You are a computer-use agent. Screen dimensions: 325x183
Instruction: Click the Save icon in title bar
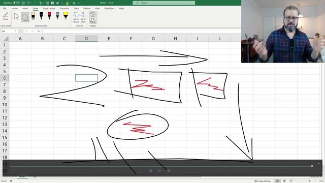23,3
